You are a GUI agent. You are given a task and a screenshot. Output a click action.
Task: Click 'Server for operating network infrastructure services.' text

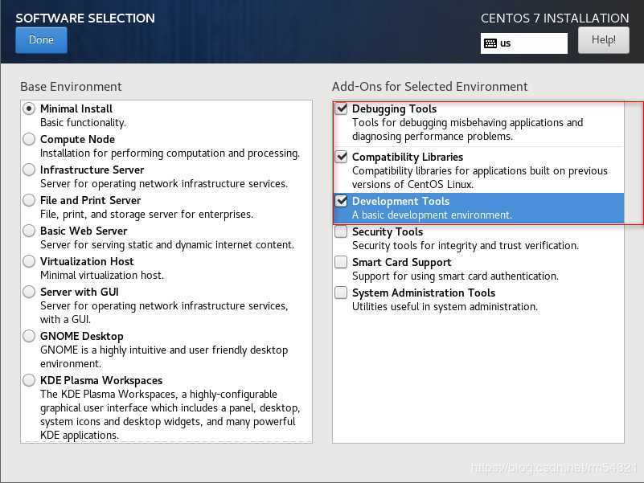pos(164,183)
